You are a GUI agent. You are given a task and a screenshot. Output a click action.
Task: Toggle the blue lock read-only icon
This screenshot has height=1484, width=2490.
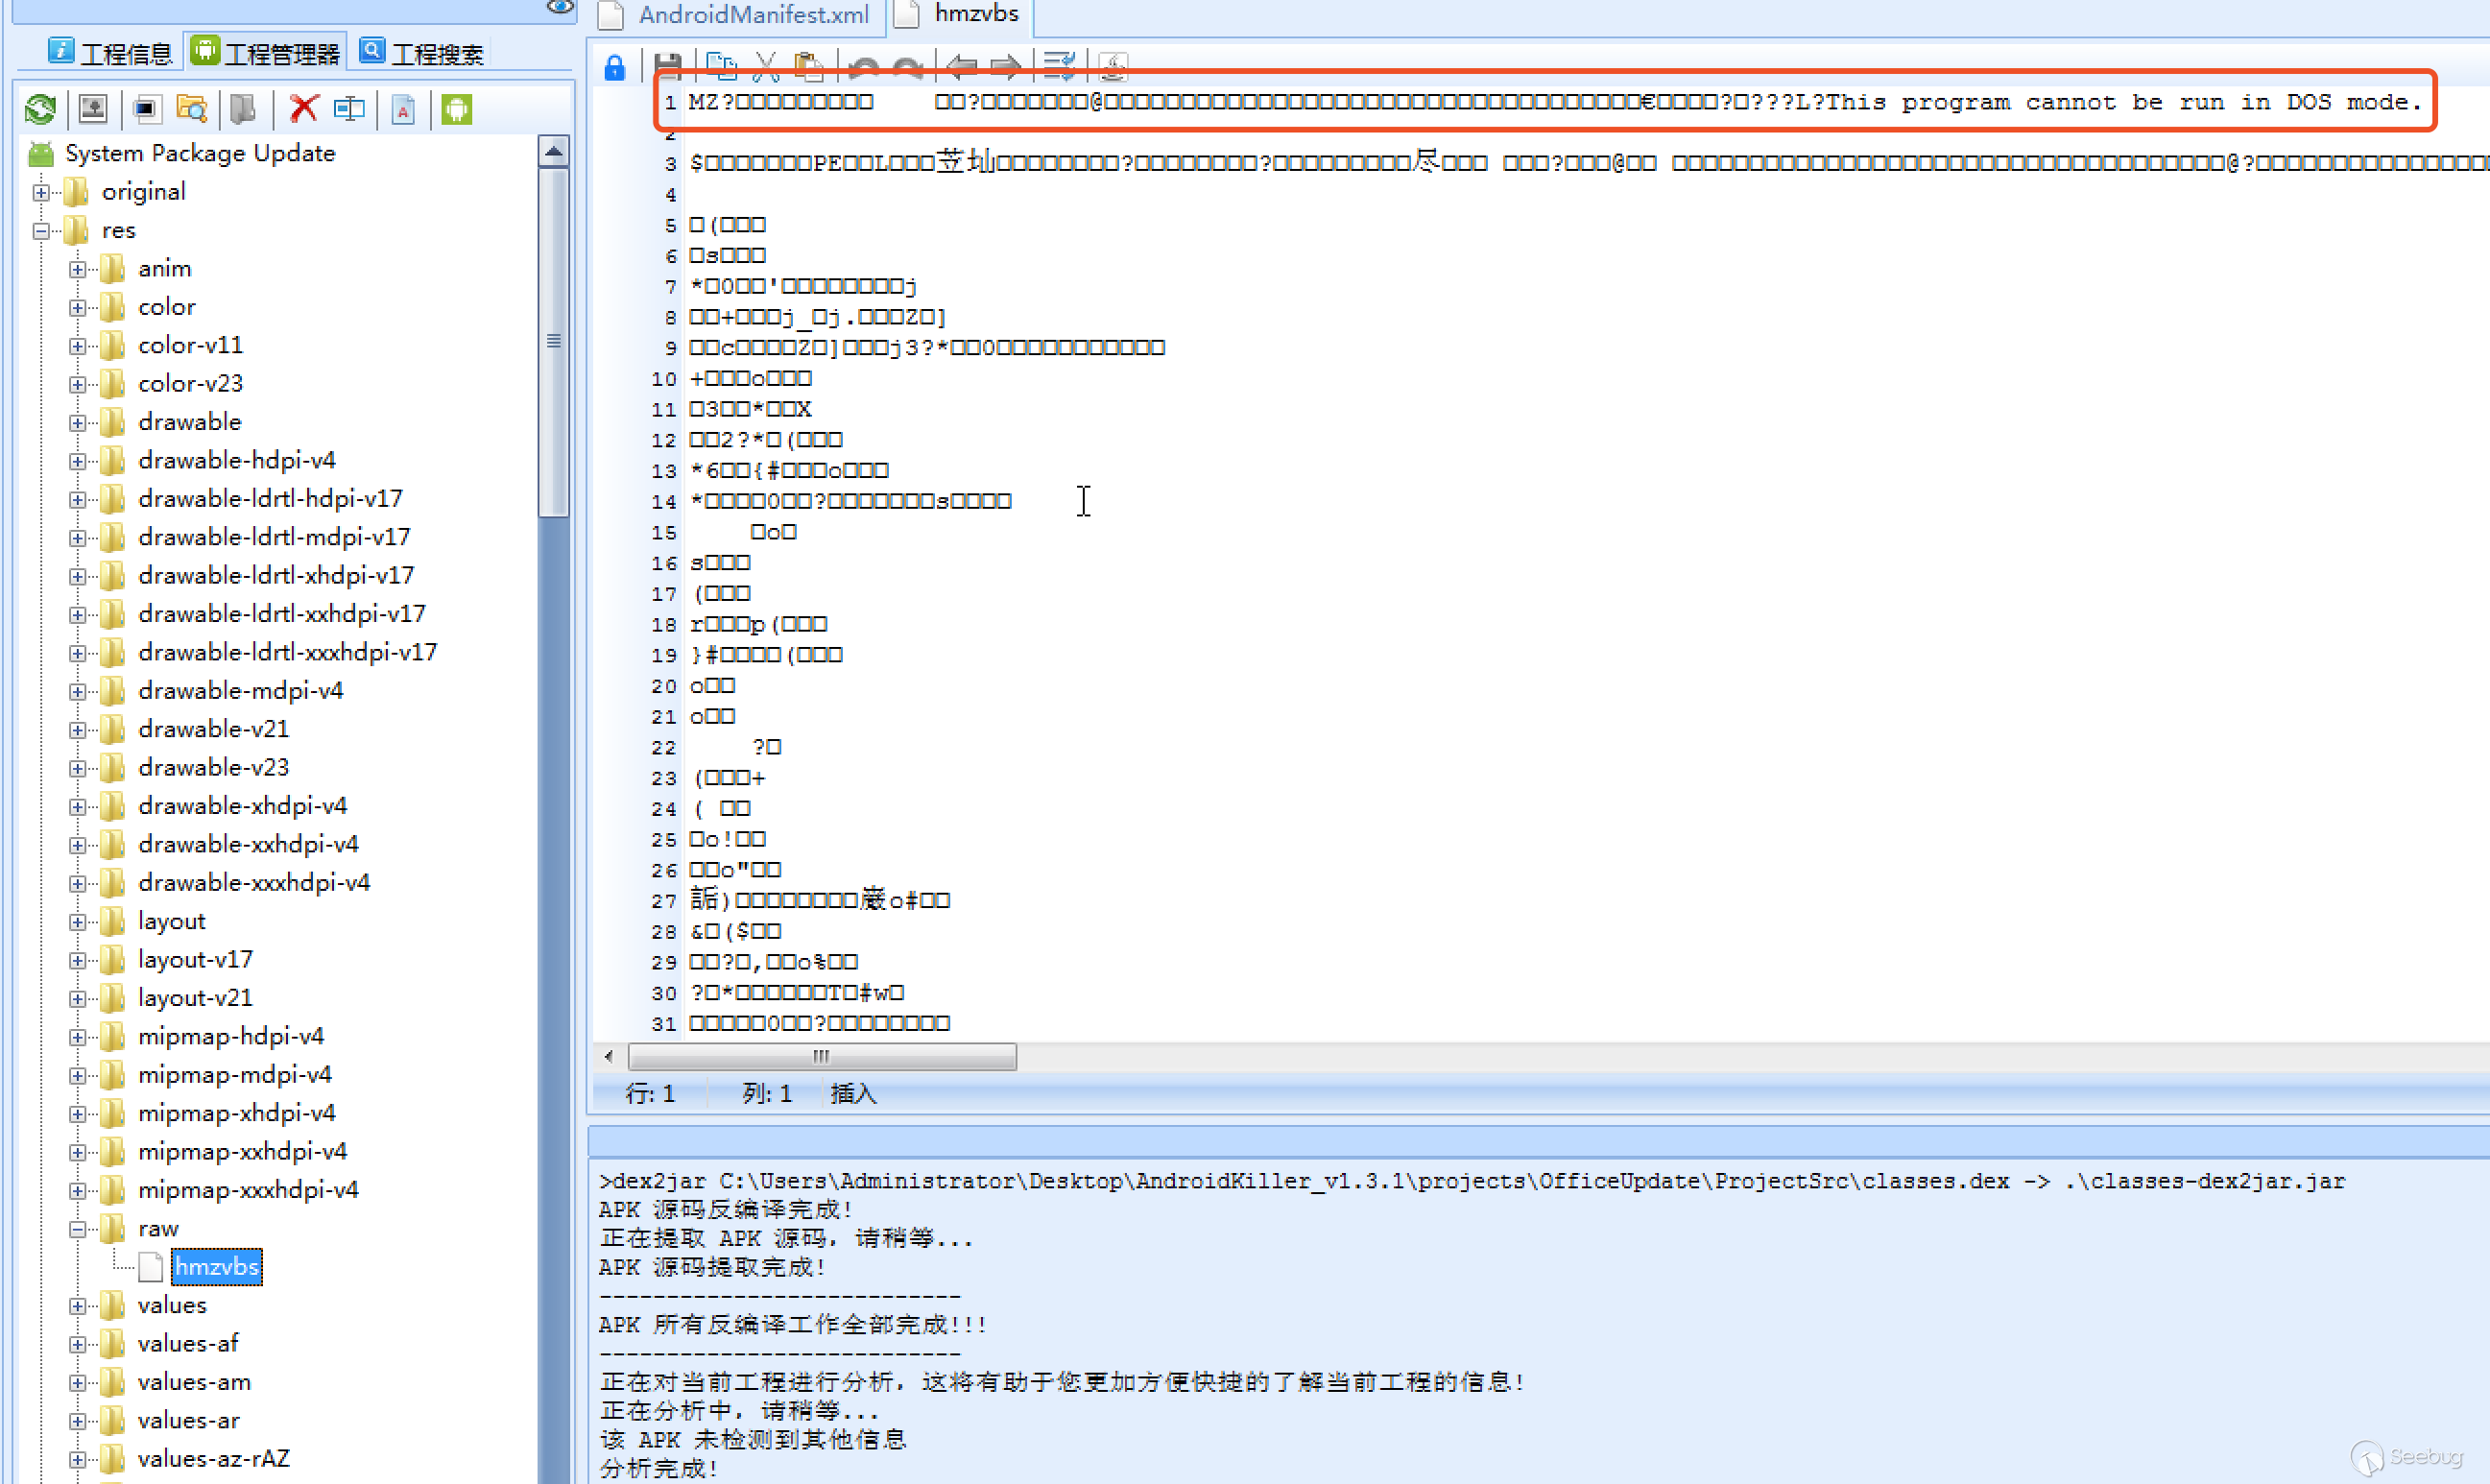point(615,67)
